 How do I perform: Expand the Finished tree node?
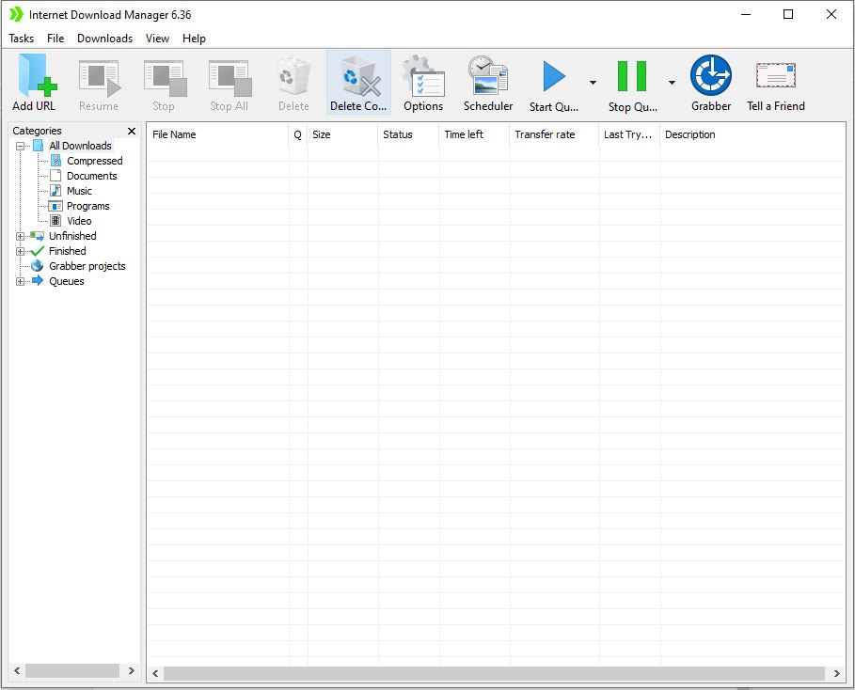click(x=20, y=251)
